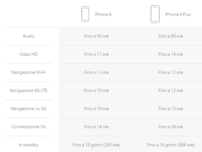202x152 pixels.
Task: Click the iPhone 6 Plus outline icon
Action: pyautogui.click(x=155, y=14)
